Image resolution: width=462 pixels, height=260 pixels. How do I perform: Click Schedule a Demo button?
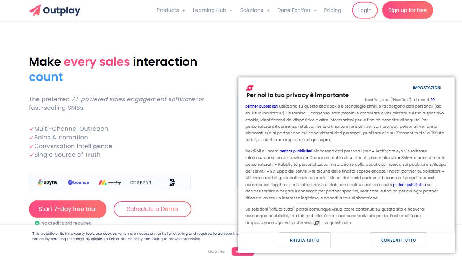pos(152,209)
